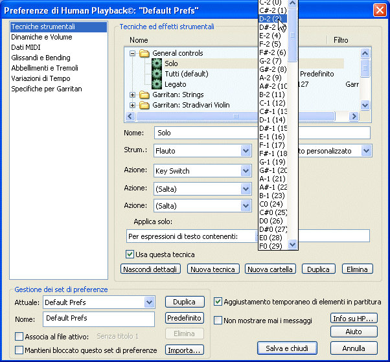Viewport: 390px width, 362px height.
Task: Click the Legato technique icon
Action: (156, 84)
